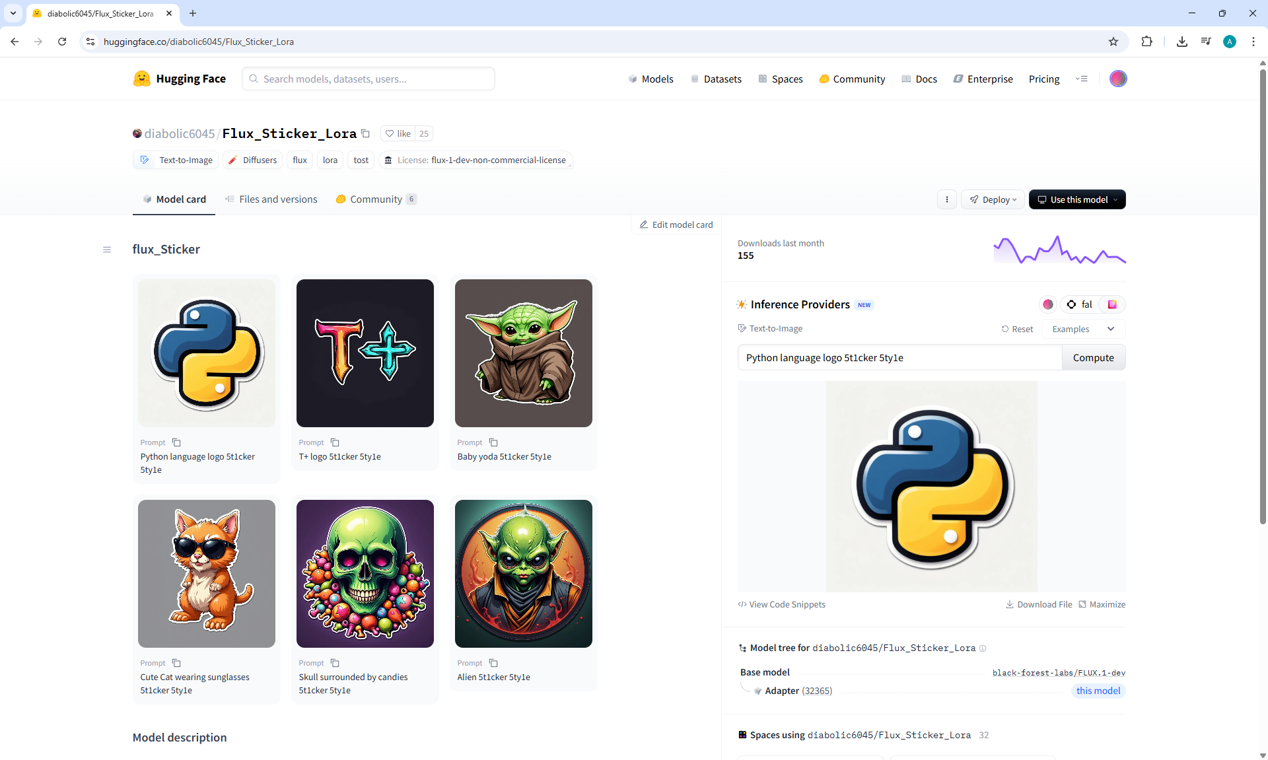The width and height of the screenshot is (1268, 760).
Task: Open the table of contents icon beside flux_Sticker
Action: pyautogui.click(x=107, y=250)
